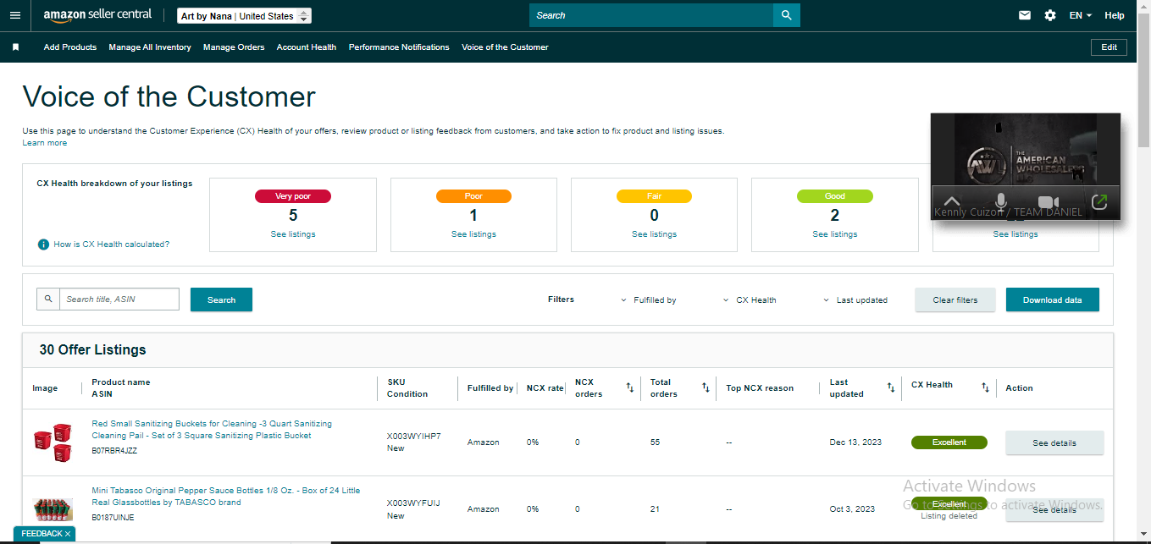Click the Good green badge
Screen dimensions: 1151x544
834,196
